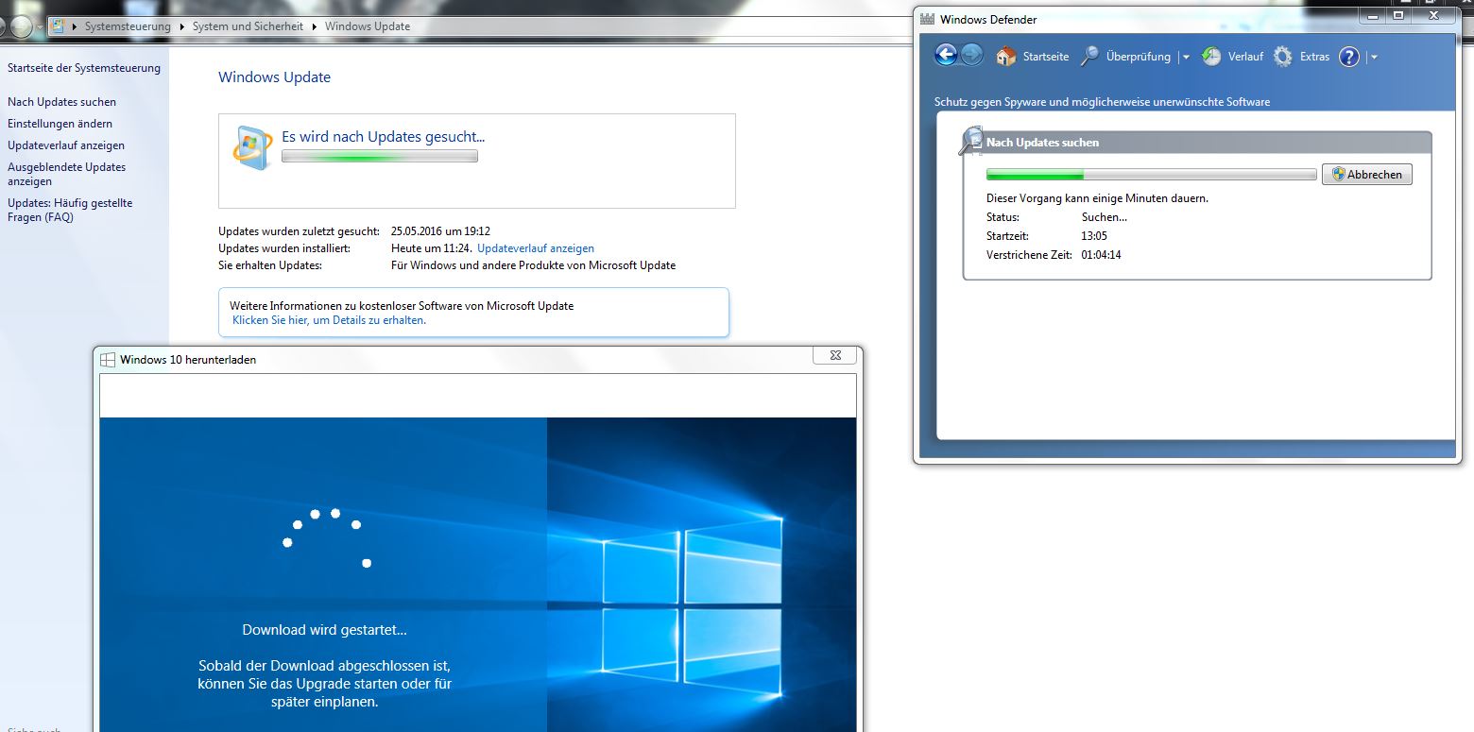The height and width of the screenshot is (732, 1474).
Task: Click the Windows Update search progress bar
Action: point(380,156)
